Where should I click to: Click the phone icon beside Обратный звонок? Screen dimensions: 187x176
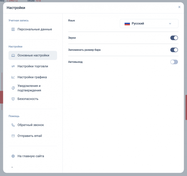13,125
